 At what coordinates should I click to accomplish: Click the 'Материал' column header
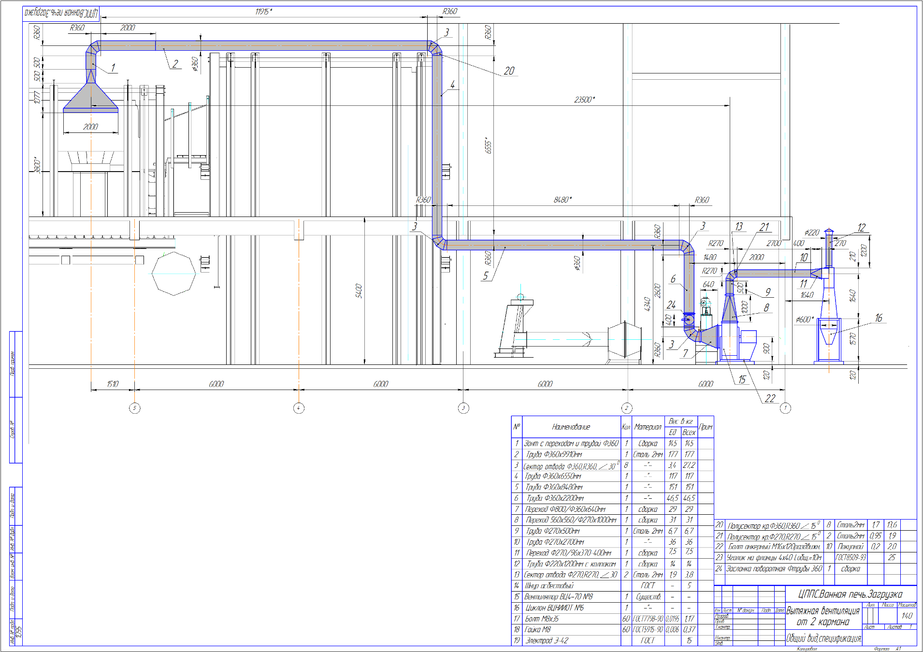click(x=648, y=427)
